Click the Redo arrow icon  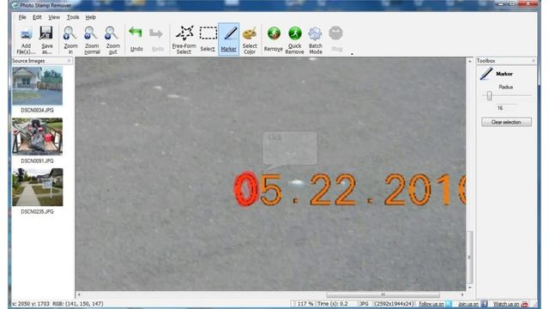156,34
